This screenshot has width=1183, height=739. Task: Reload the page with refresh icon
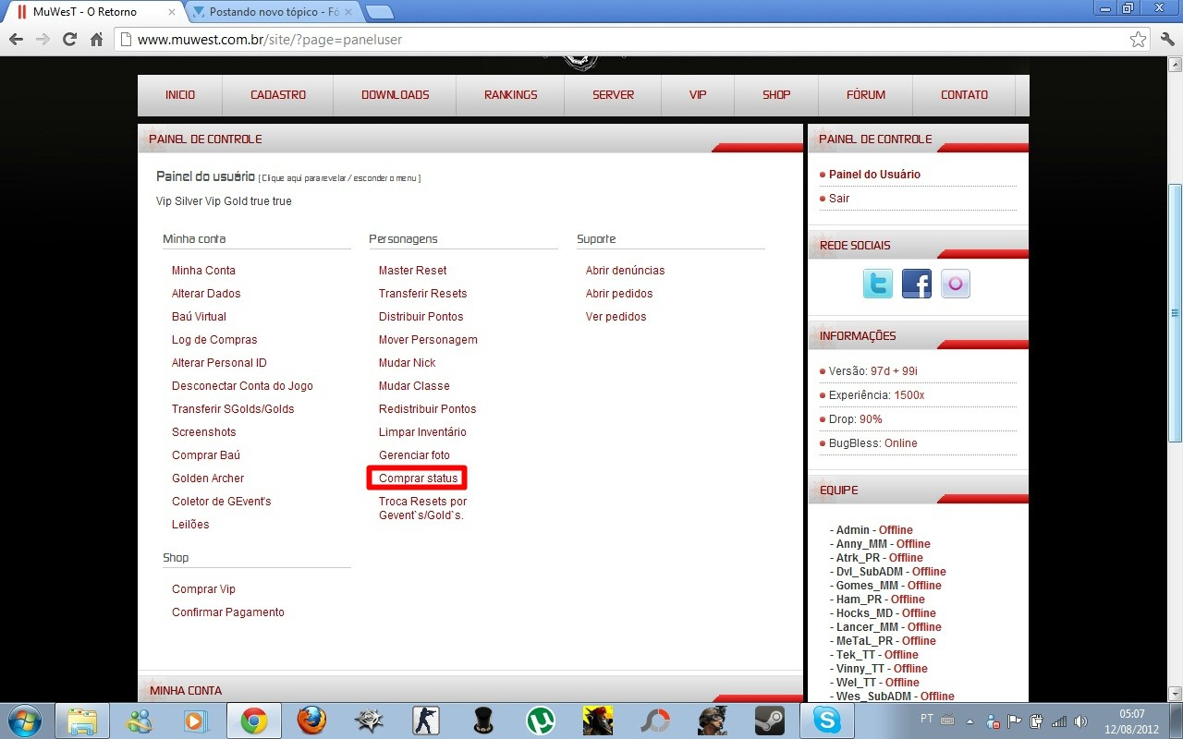[x=69, y=40]
